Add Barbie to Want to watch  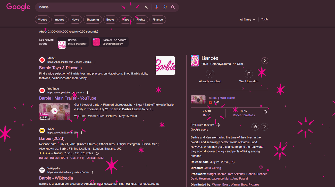[249, 74]
